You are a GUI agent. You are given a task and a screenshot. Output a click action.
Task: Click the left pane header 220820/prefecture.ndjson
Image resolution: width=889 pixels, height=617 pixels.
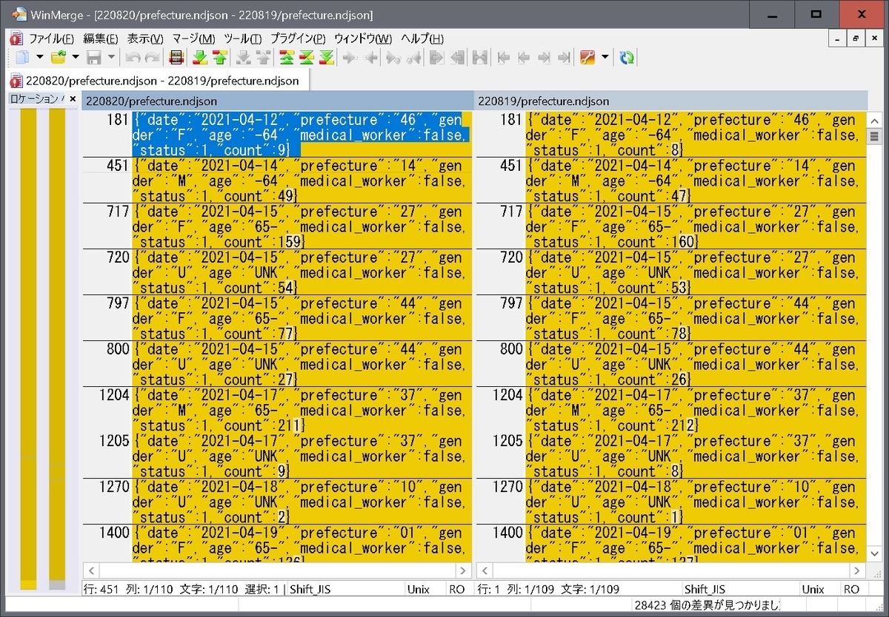point(278,101)
